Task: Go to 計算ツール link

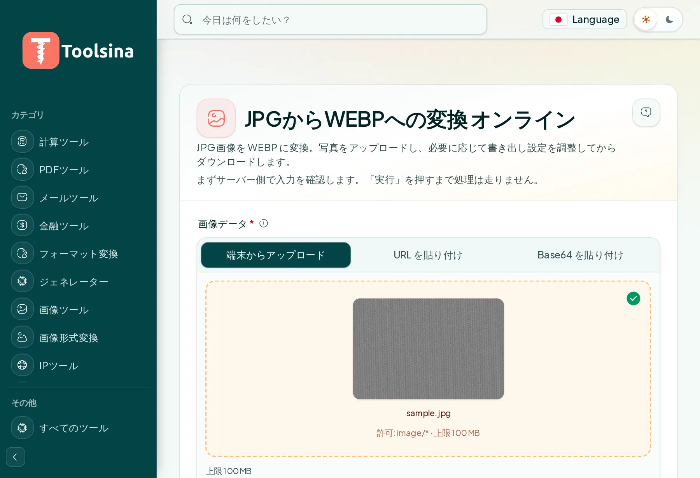Action: click(64, 142)
